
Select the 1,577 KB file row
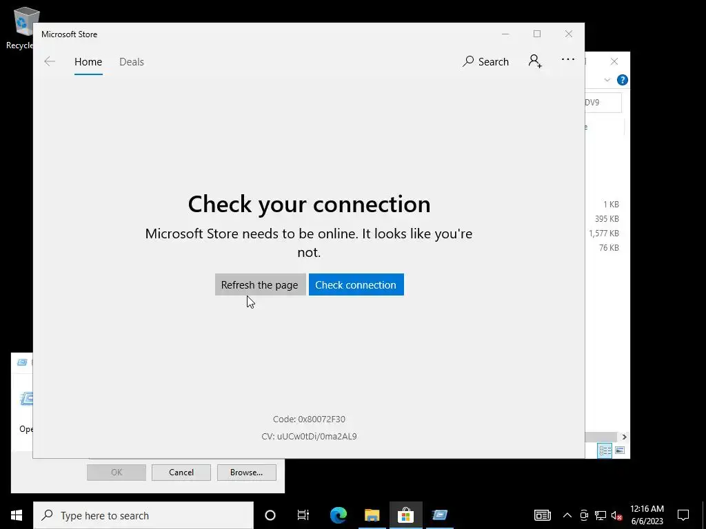click(603, 234)
